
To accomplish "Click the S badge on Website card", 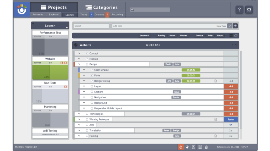I will 62,63.
